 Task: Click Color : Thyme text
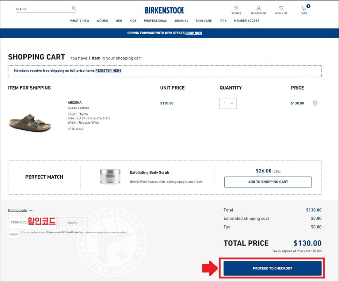point(78,114)
